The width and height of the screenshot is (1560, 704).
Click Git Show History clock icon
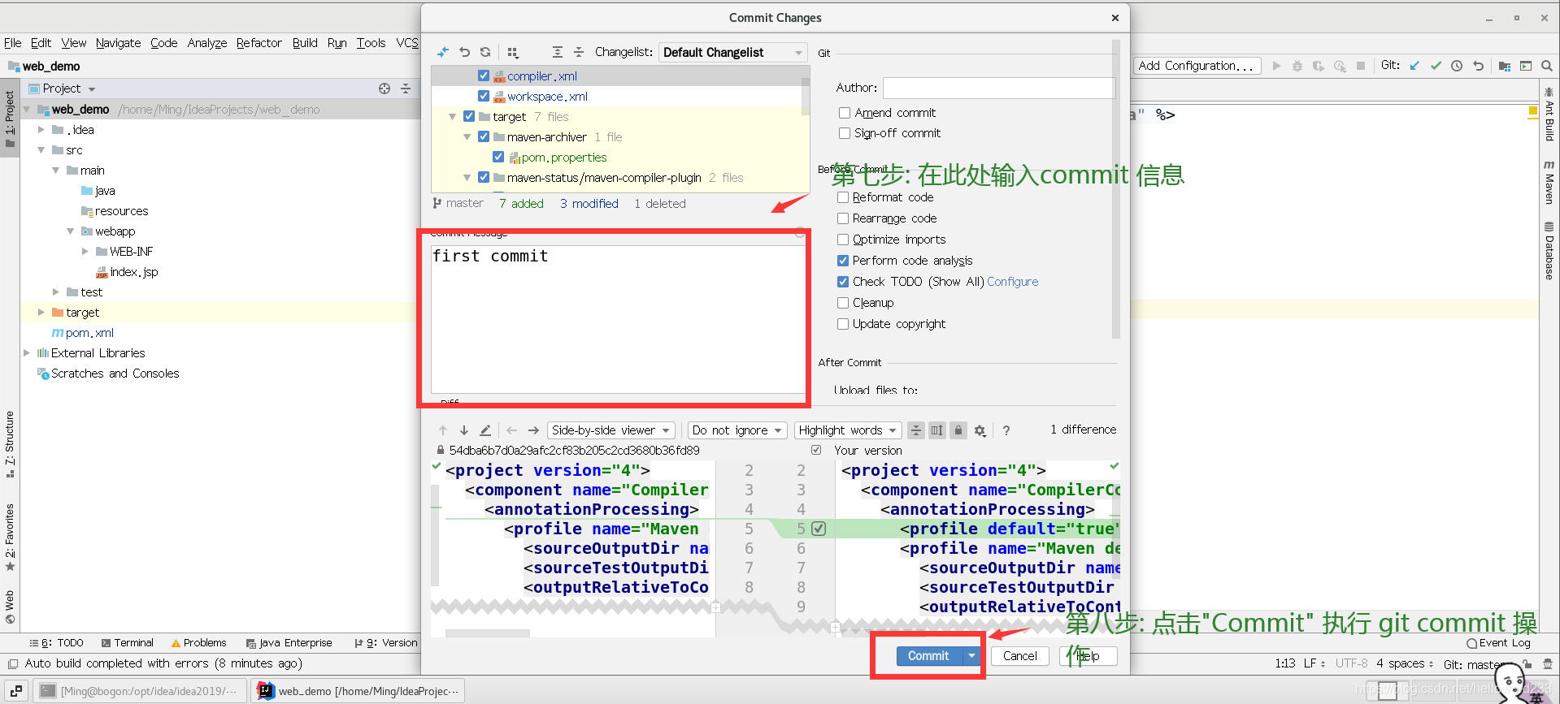(1457, 66)
